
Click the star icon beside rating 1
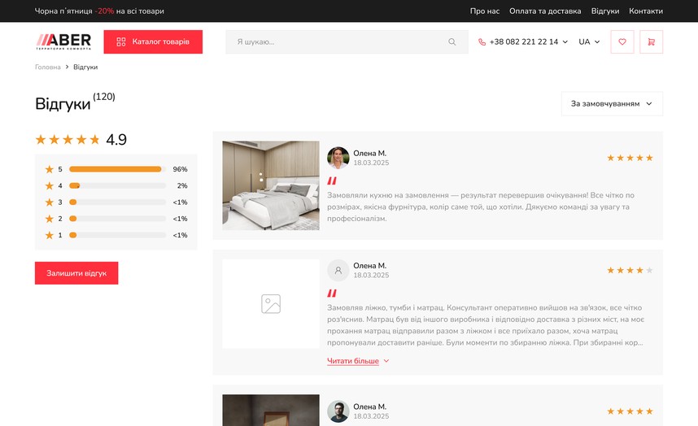pyautogui.click(x=50, y=235)
